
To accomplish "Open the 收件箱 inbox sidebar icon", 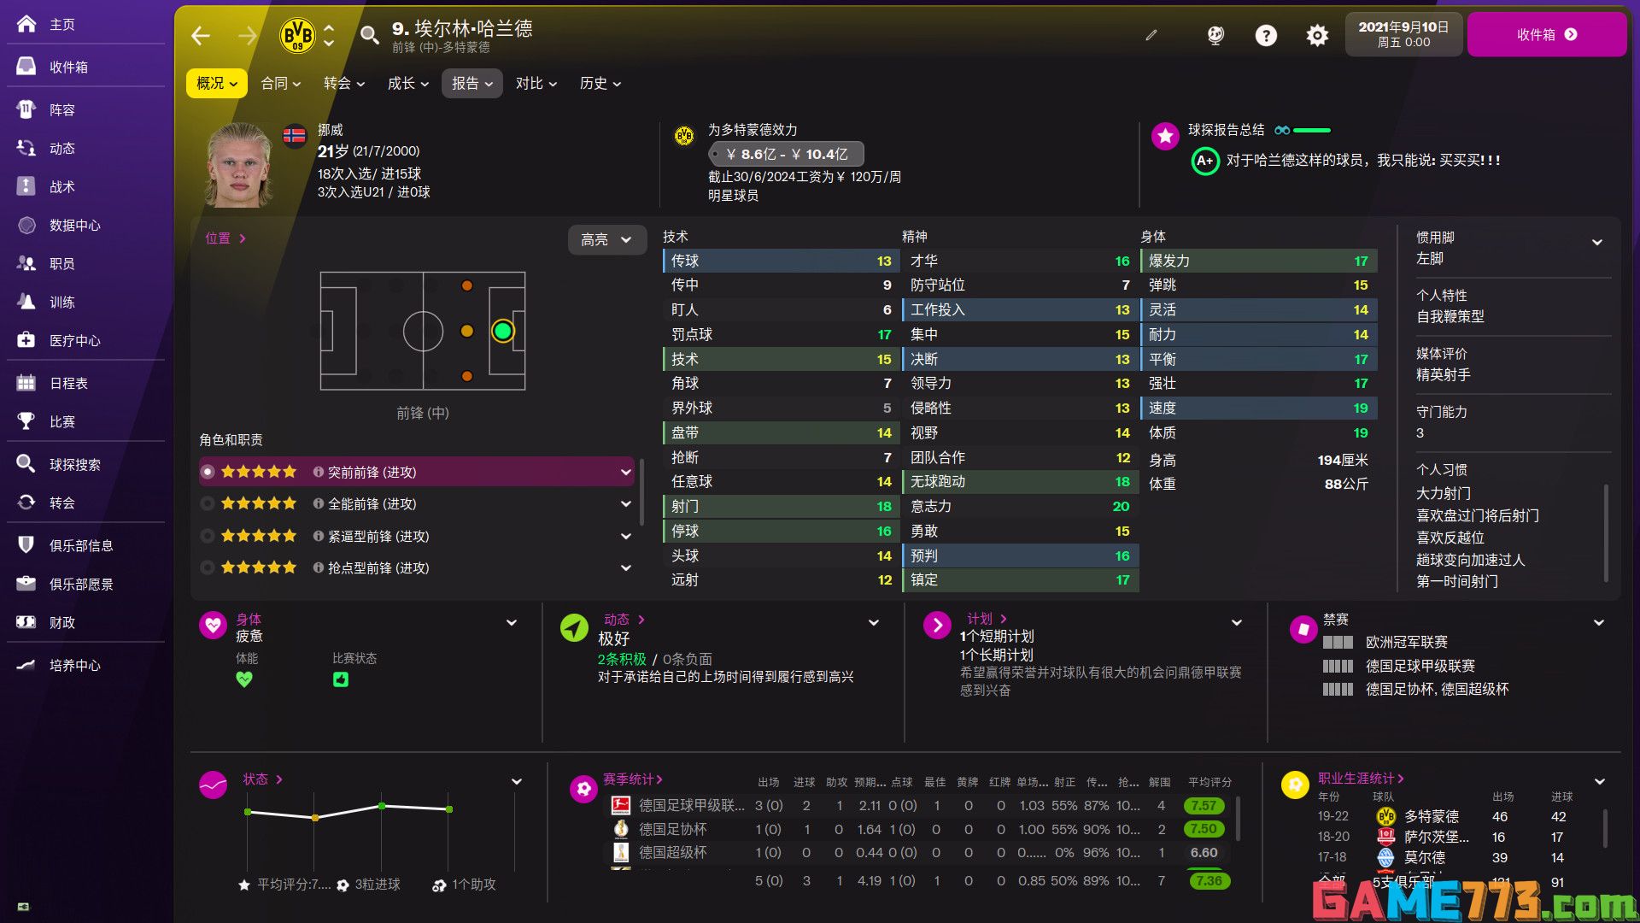I will click(26, 66).
